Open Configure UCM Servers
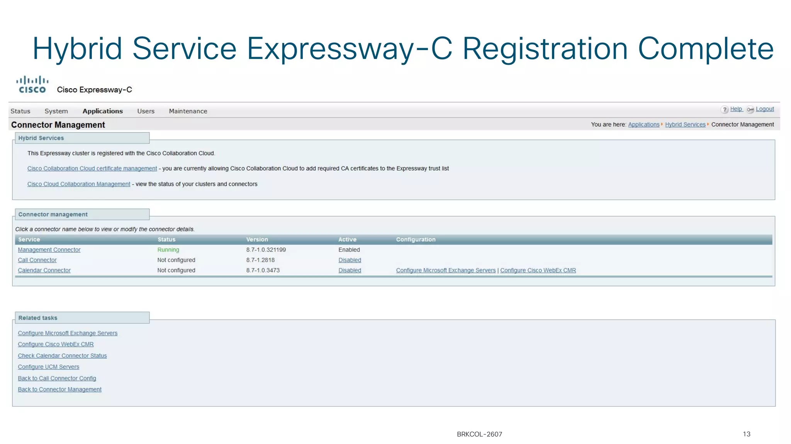 coord(48,367)
